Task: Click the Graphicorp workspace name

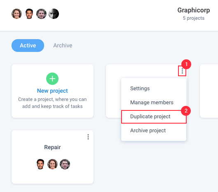Action: [194, 10]
